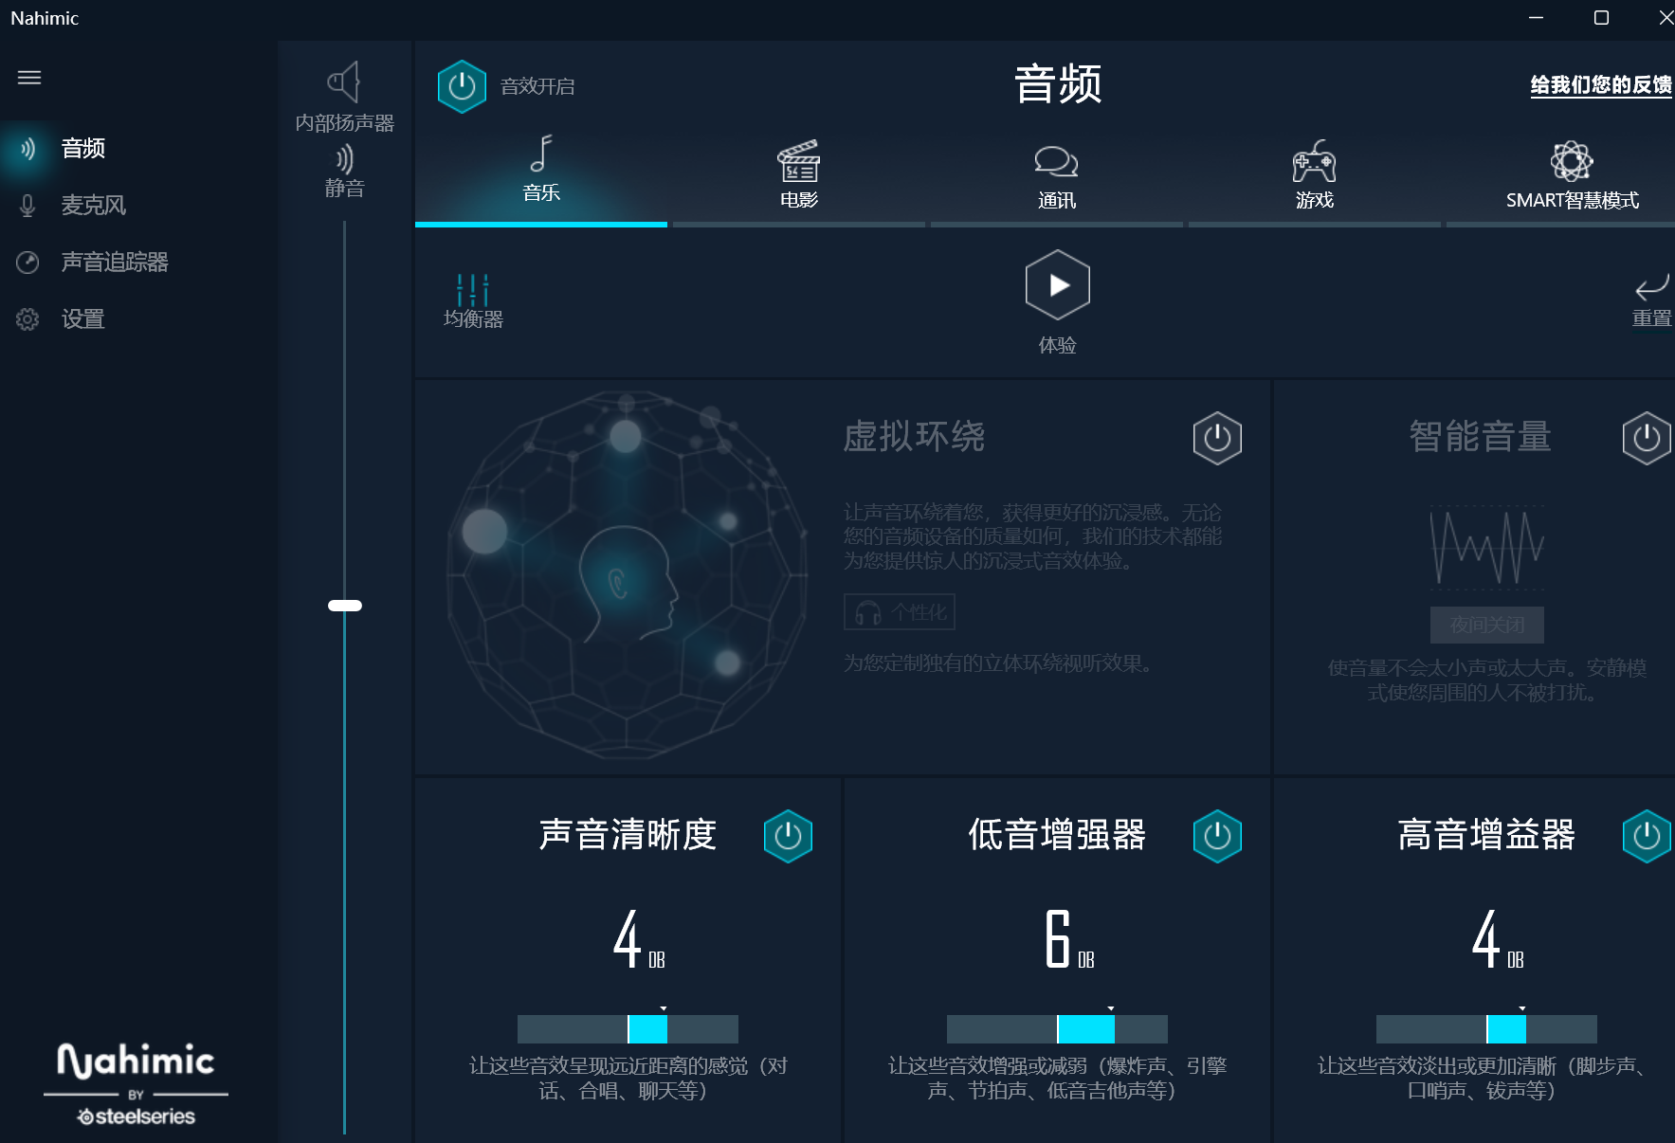The height and width of the screenshot is (1143, 1675).
Task: Enable 智能音量 smart volume
Action: [1647, 438]
